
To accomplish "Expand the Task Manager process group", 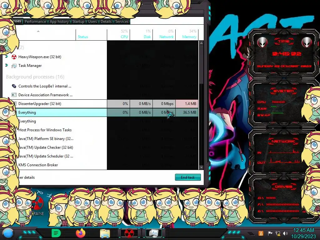I will [x=7, y=65].
